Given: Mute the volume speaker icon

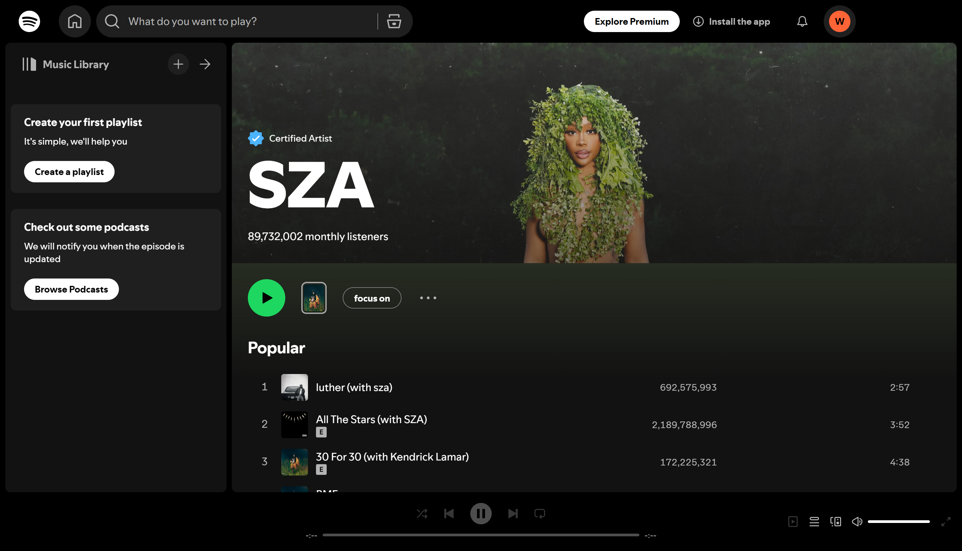Looking at the screenshot, I should click(857, 521).
